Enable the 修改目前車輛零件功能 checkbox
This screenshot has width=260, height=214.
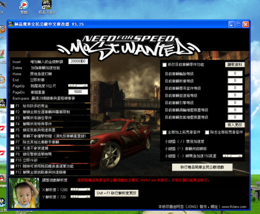164,64
